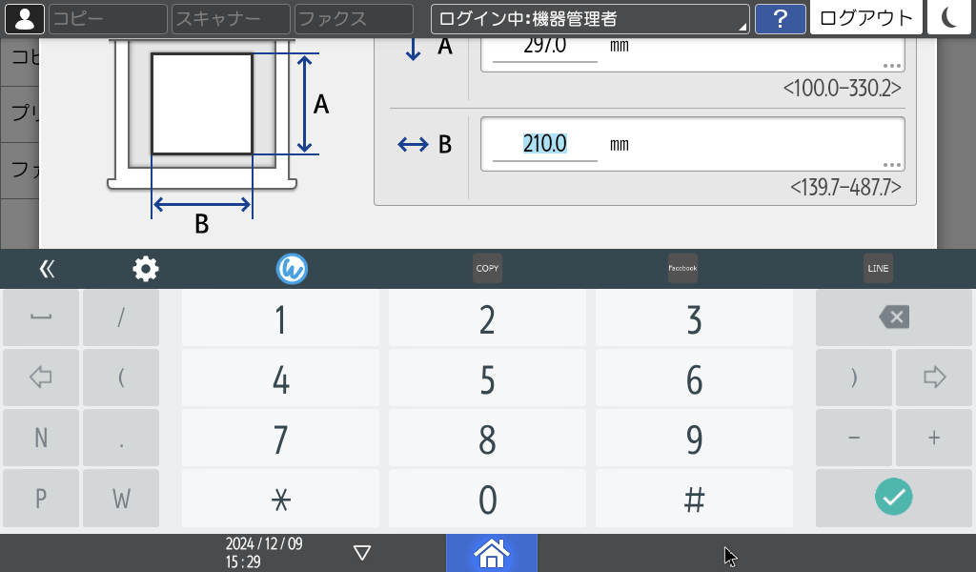Tap the blue W input-mode icon
This screenshot has width=976, height=572.
coord(292,269)
